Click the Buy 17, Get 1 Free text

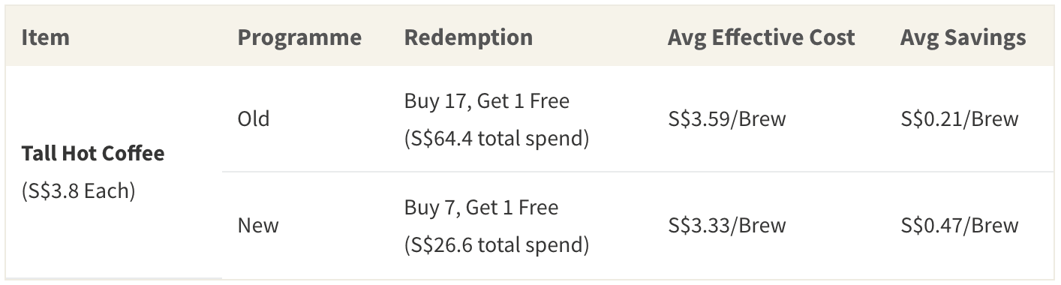tap(487, 100)
